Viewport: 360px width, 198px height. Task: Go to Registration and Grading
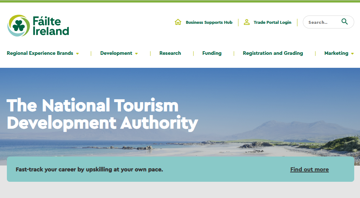(273, 53)
